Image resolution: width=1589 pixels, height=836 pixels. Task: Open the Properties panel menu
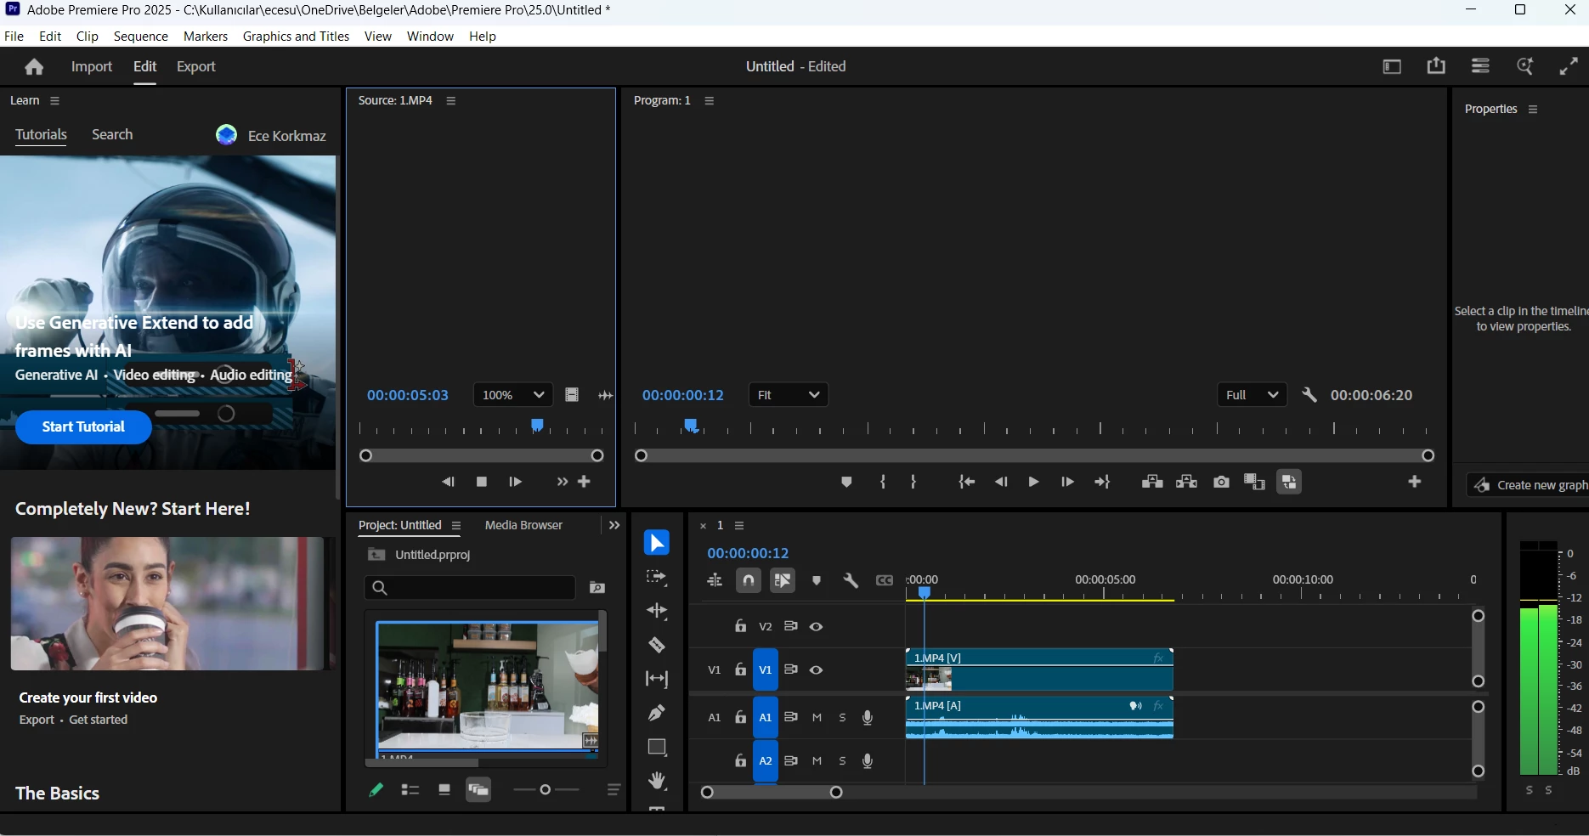pos(1533,110)
